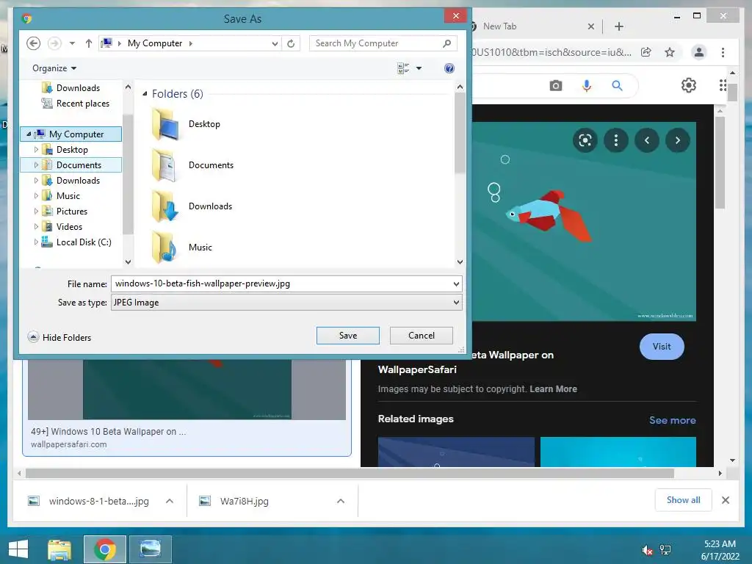Click the Visit button
Screen dimensions: 752x564
tap(662, 347)
